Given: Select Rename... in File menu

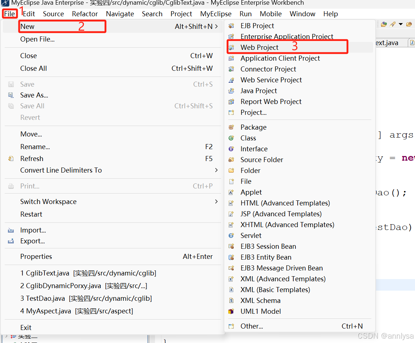Looking at the screenshot, I should (35, 147).
